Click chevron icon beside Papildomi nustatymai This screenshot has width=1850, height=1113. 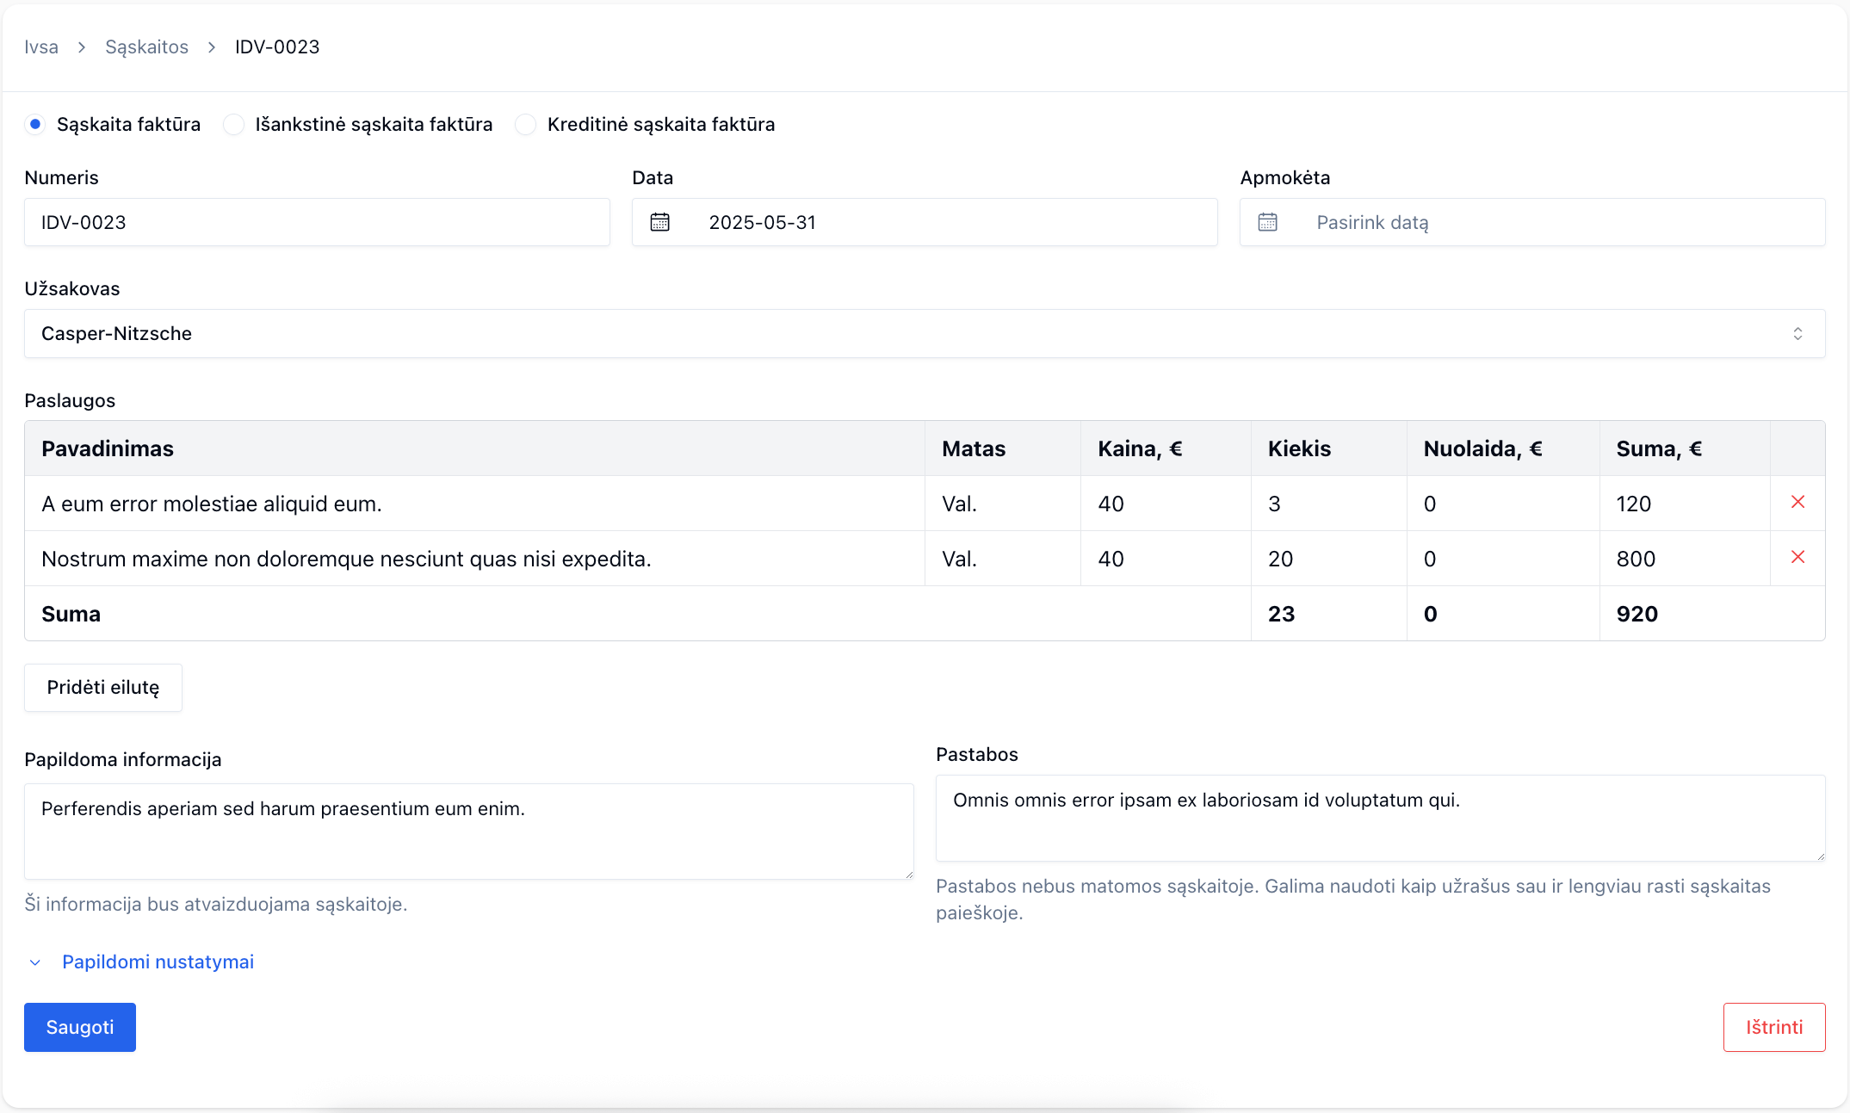point(35,962)
